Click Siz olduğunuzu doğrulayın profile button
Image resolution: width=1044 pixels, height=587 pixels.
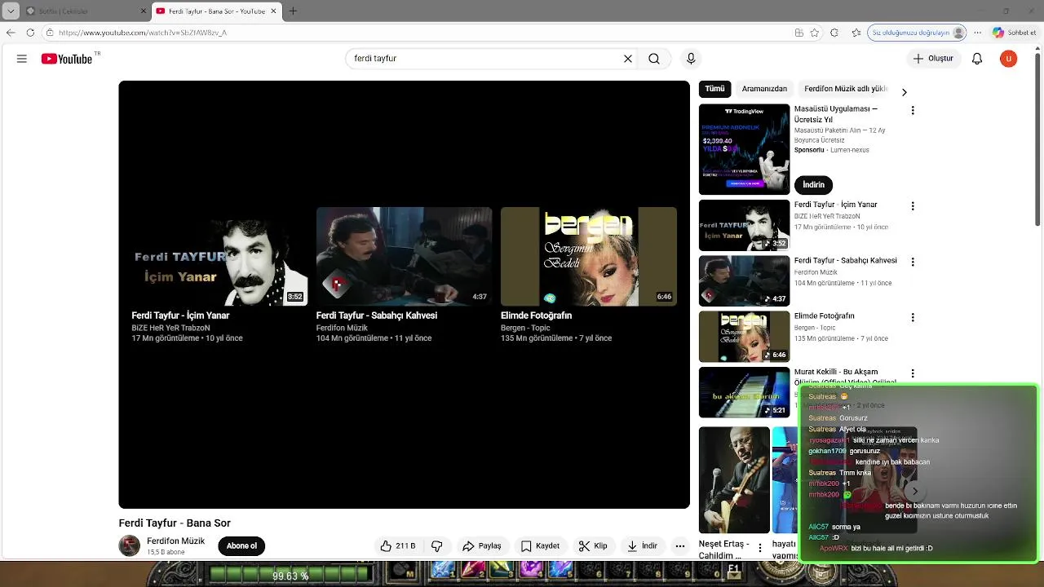[x=918, y=33]
